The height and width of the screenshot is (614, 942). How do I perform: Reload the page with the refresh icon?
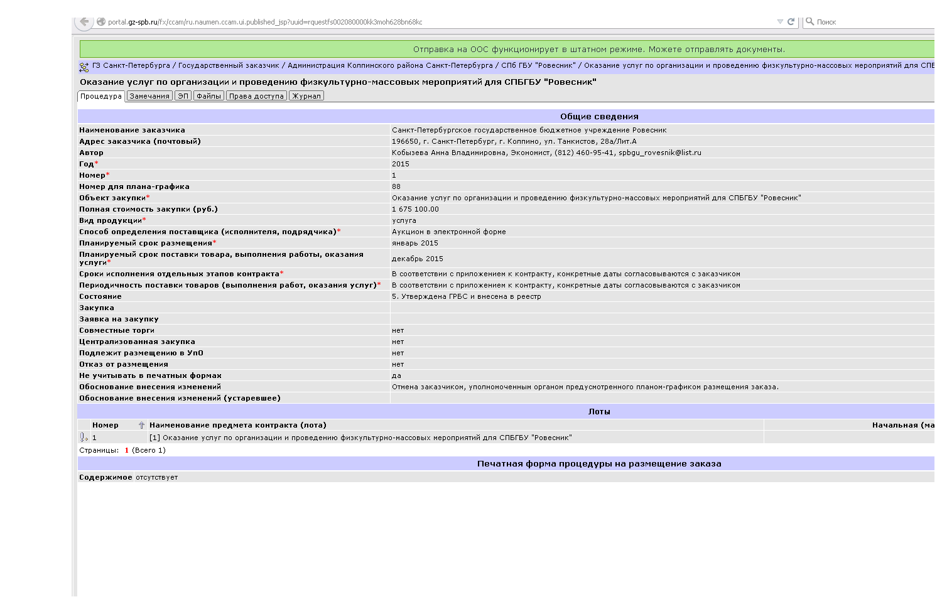[x=791, y=21]
